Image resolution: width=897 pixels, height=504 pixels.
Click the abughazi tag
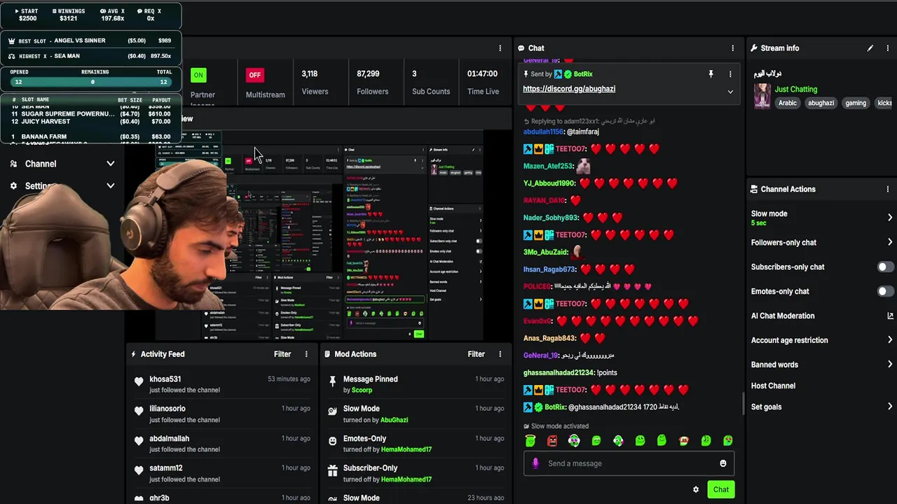point(821,103)
